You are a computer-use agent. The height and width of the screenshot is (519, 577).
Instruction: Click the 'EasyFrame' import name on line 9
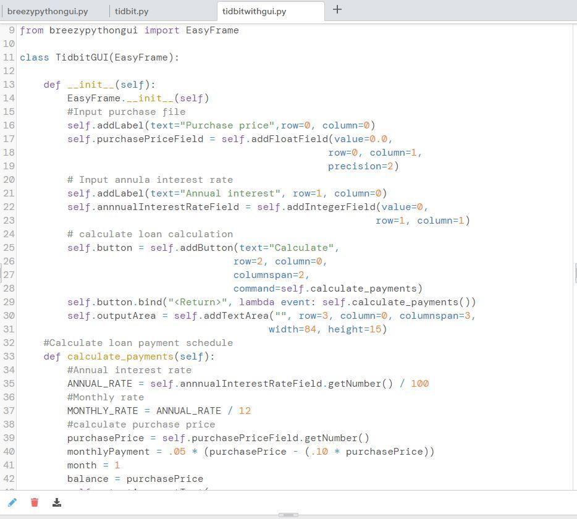213,30
